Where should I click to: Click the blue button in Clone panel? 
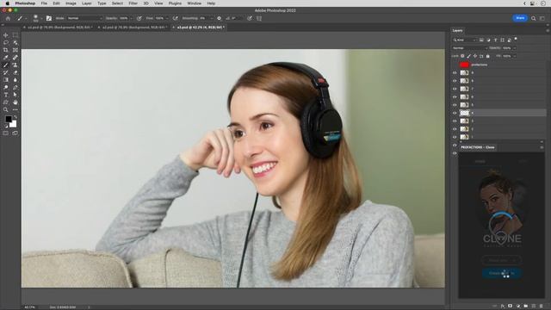click(x=502, y=273)
